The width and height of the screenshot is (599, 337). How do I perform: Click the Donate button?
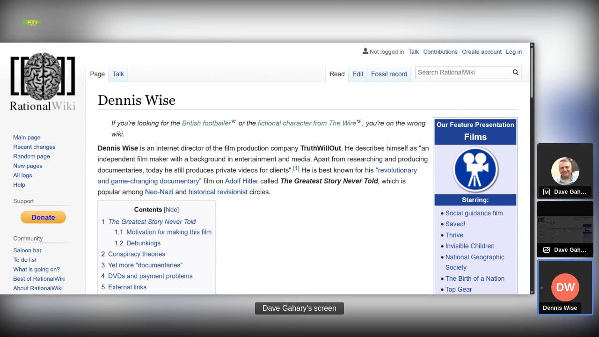coord(43,217)
